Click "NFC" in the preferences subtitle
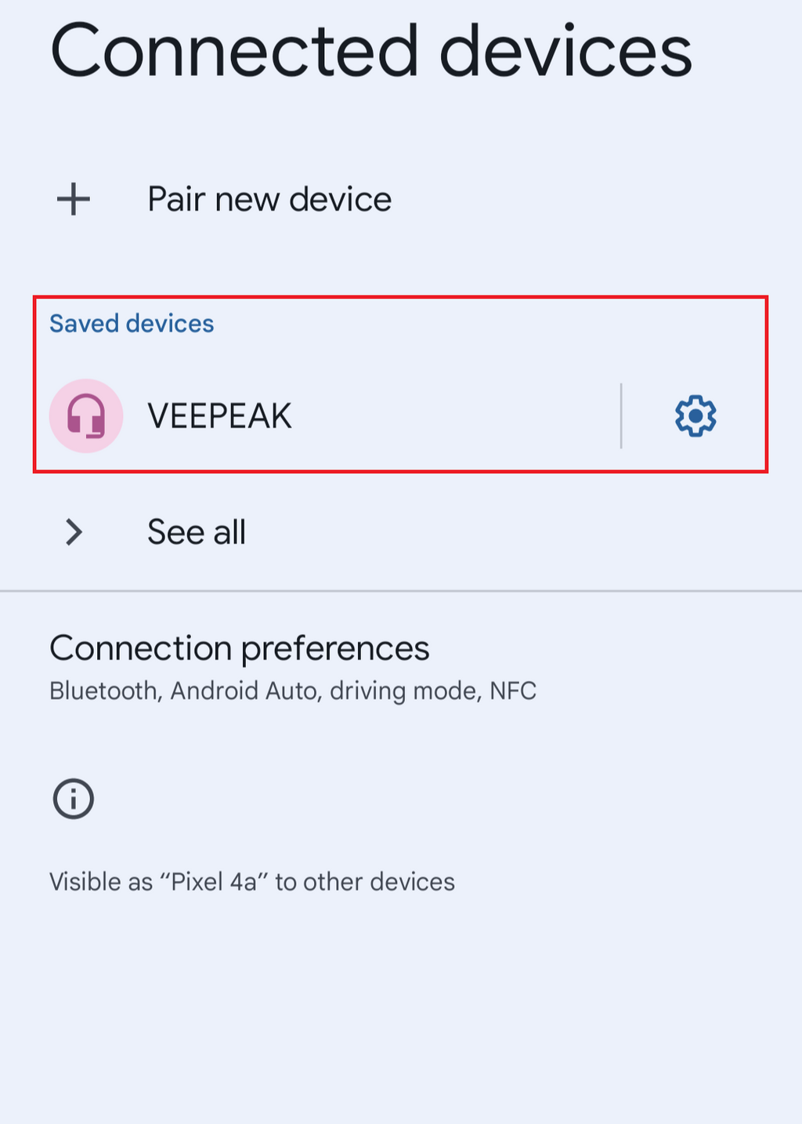Viewport: 802px width, 1124px height. click(513, 691)
